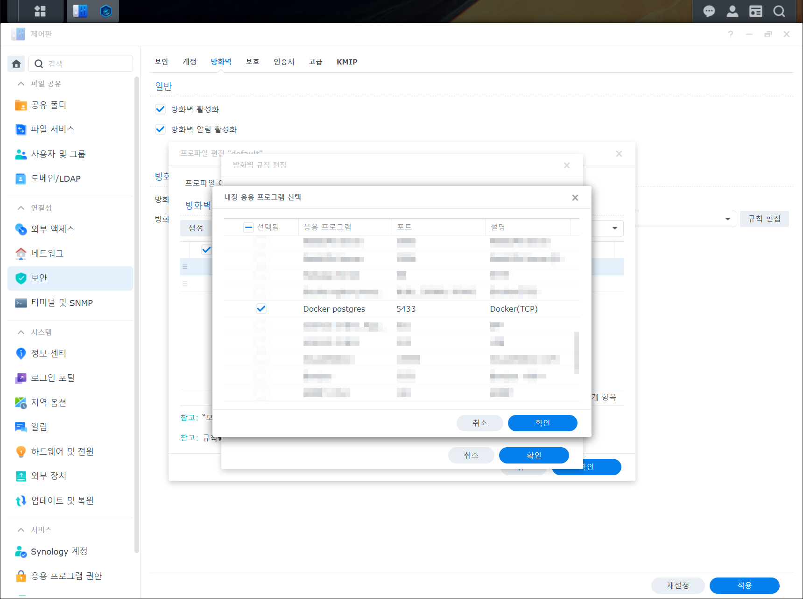The image size is (803, 599).
Task: Open the interface dropdown in profile editor
Action: point(615,228)
